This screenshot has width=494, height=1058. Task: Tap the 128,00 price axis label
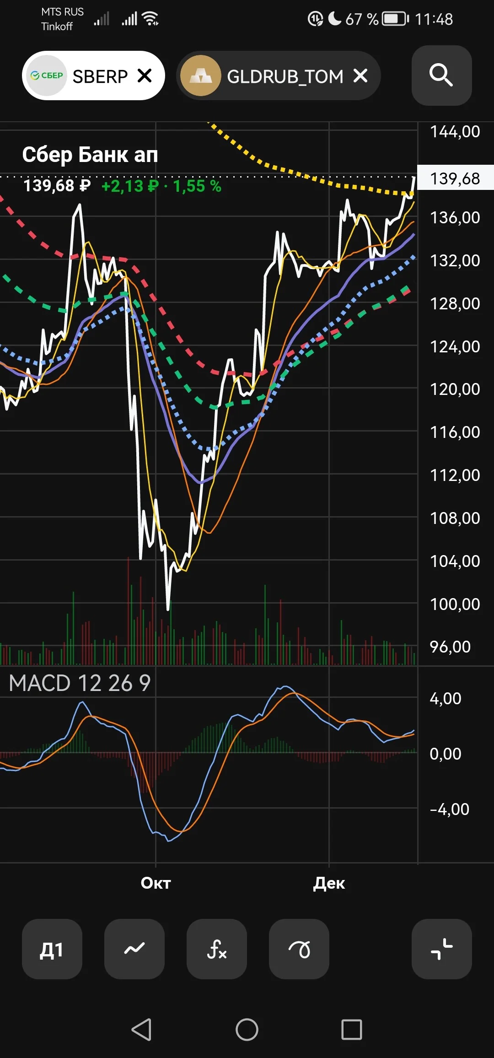[455, 303]
